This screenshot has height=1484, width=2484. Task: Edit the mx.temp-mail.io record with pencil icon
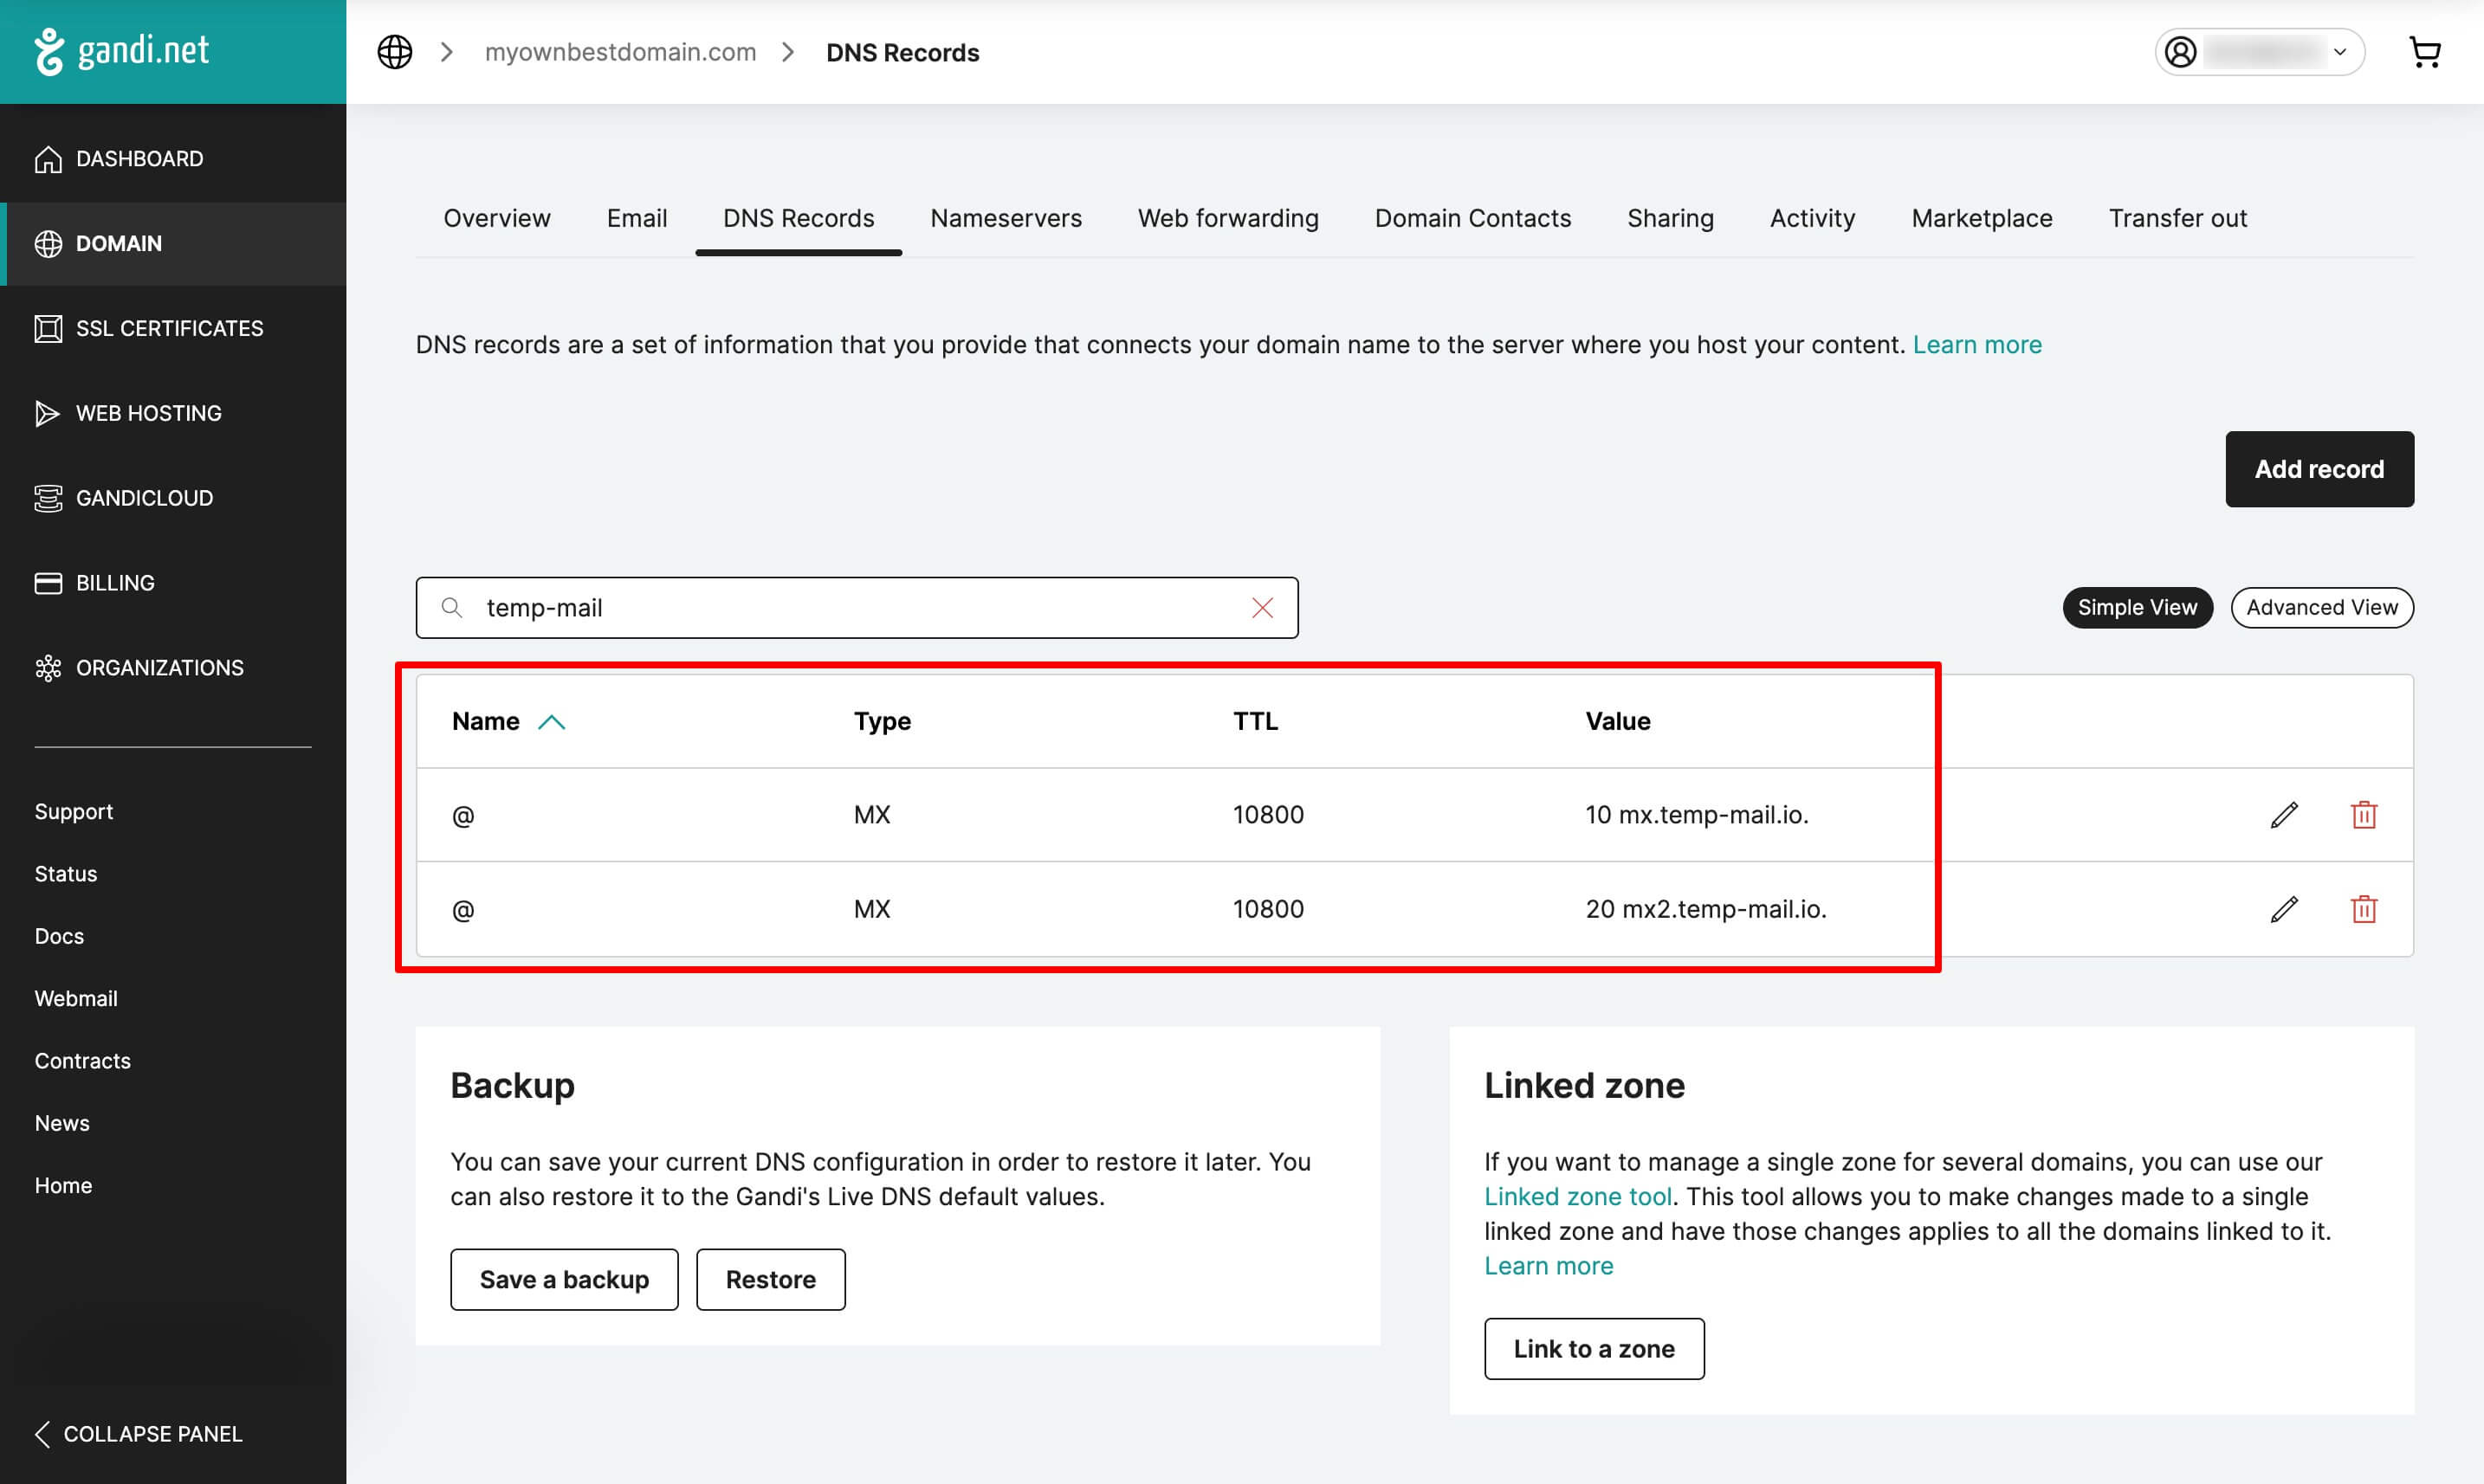pos(2284,815)
